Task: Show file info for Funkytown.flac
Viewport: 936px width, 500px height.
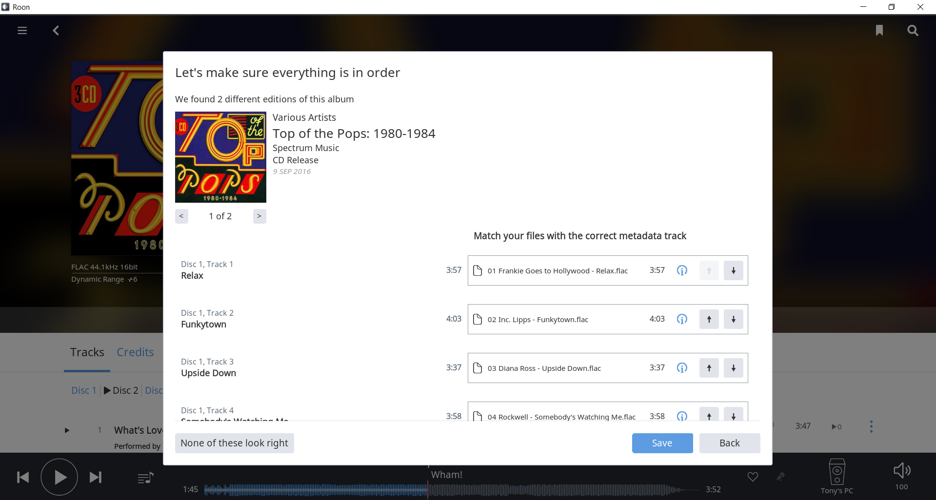Action: coord(682,319)
